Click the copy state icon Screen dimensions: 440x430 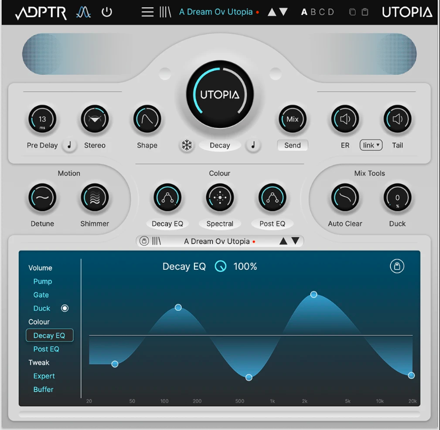pyautogui.click(x=352, y=12)
